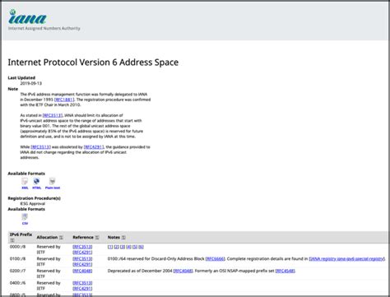This screenshot has width=390, height=297.
Task: Click the 'Registration Procedure(s)' heading
Action: [x=35, y=198]
